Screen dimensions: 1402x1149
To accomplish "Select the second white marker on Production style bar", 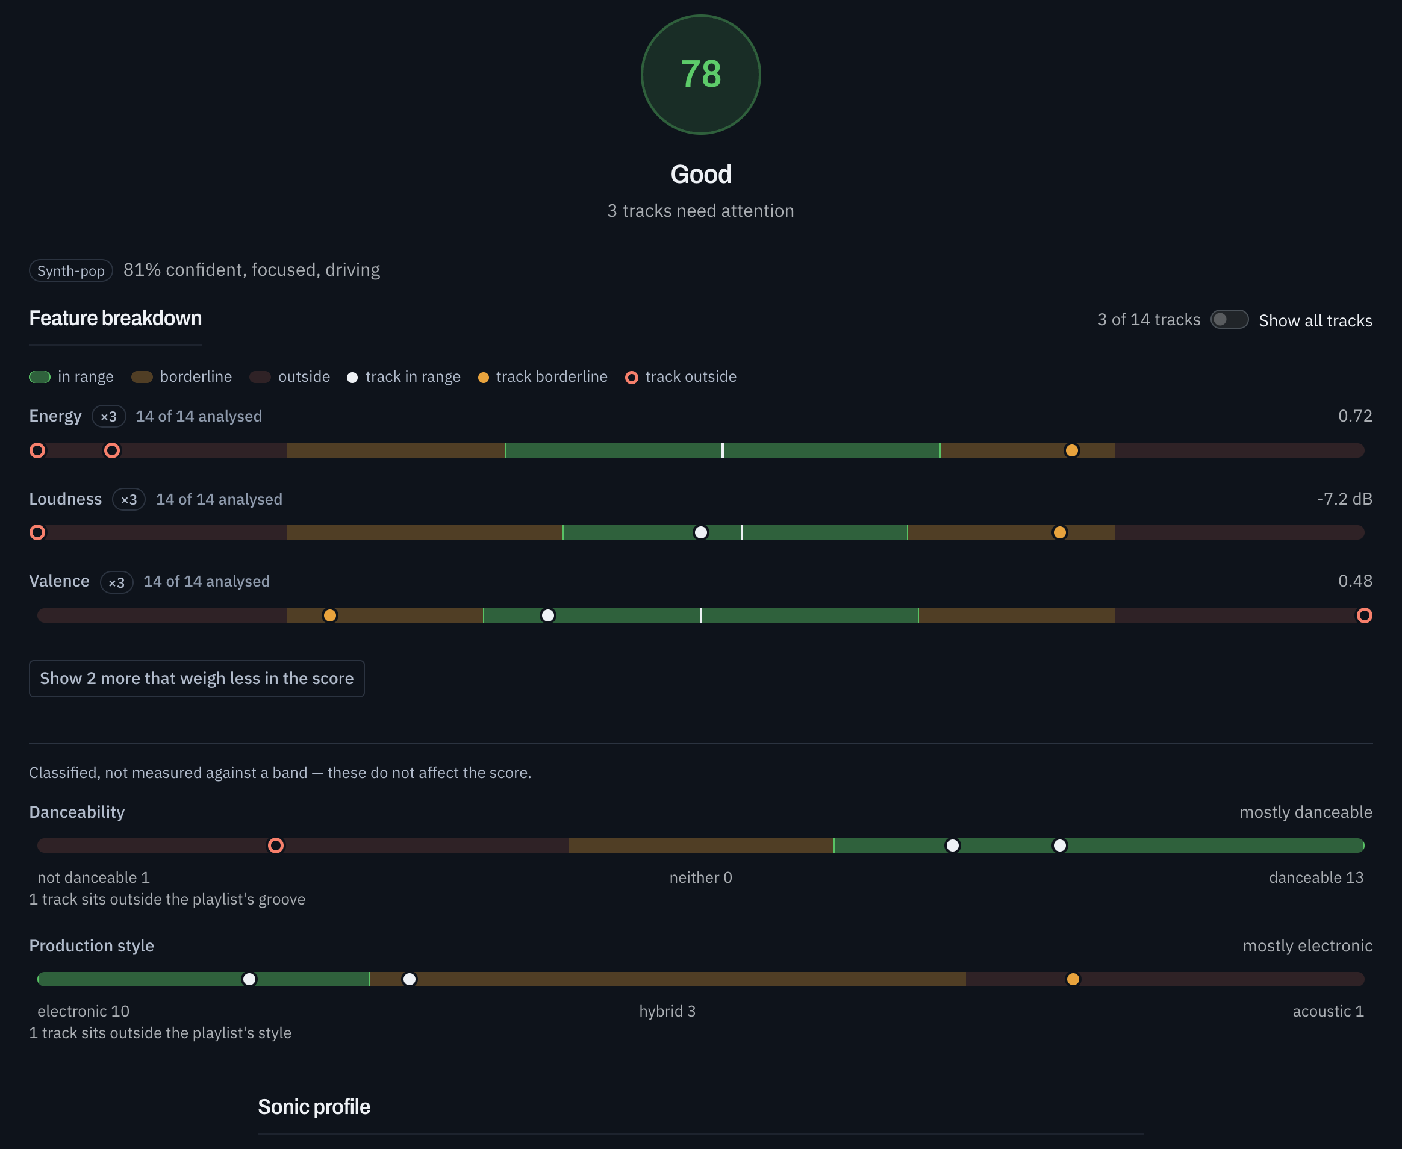I will [x=410, y=979].
